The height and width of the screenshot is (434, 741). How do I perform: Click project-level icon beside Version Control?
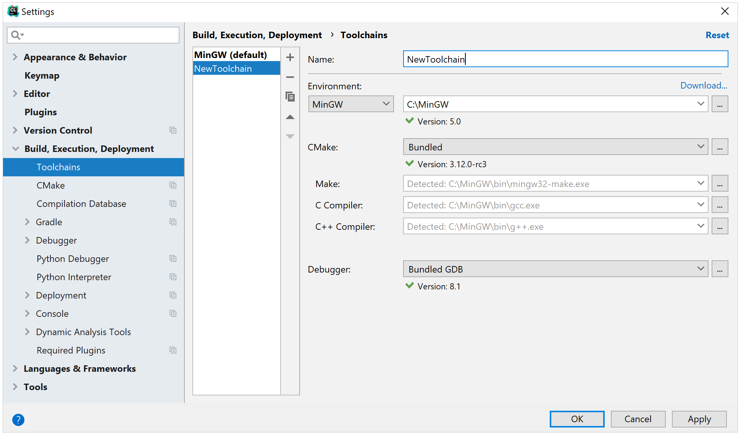pyautogui.click(x=173, y=130)
